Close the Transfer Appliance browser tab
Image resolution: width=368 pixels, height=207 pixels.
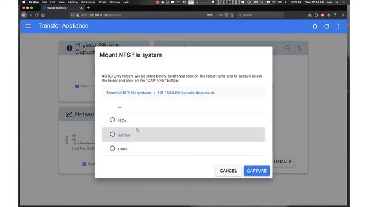pos(82,8)
